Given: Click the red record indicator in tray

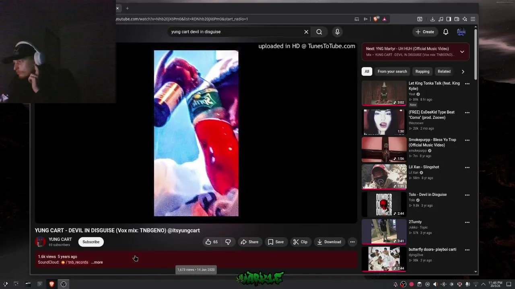Looking at the screenshot, I should tap(411, 284).
